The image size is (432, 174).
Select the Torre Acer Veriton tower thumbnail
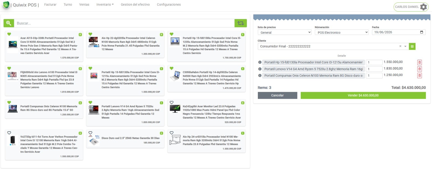point(13,140)
